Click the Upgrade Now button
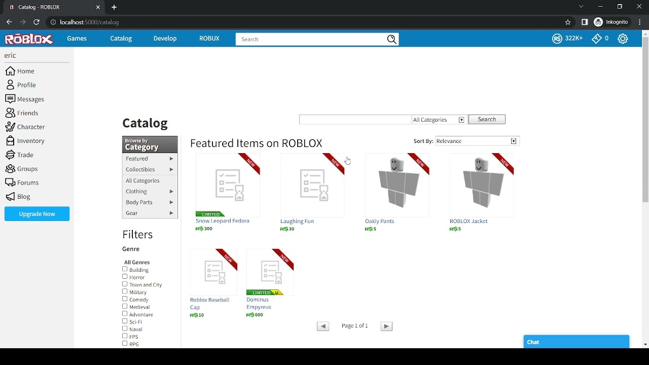Screen dimensions: 649x365 [37, 214]
